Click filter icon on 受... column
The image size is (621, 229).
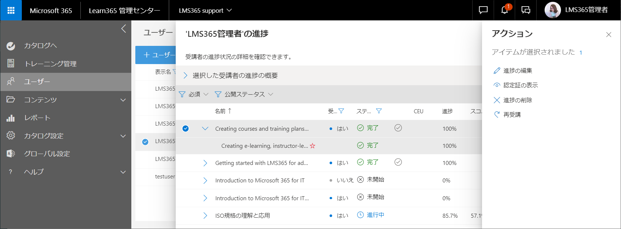tap(341, 111)
